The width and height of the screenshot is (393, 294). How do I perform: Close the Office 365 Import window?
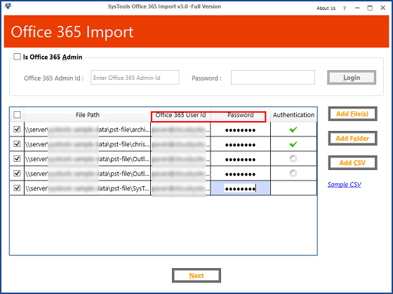(382, 8)
